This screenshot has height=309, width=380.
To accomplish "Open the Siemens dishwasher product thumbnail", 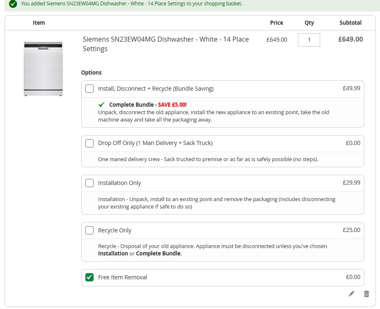I will pos(43,68).
